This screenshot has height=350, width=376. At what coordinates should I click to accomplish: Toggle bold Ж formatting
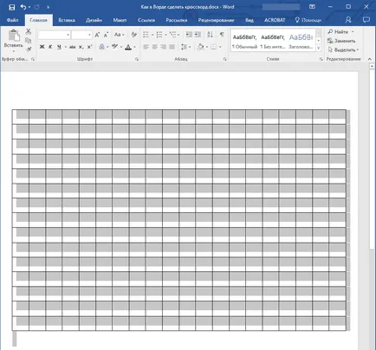click(42, 47)
